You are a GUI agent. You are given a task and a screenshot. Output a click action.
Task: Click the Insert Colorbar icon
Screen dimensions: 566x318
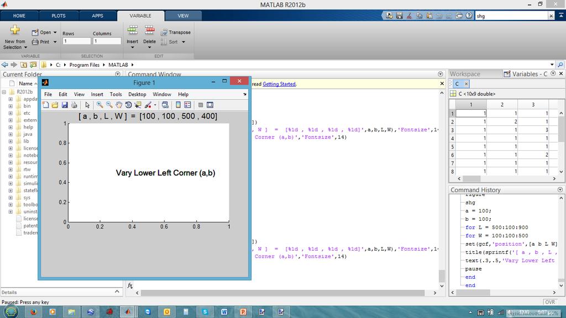pos(178,105)
